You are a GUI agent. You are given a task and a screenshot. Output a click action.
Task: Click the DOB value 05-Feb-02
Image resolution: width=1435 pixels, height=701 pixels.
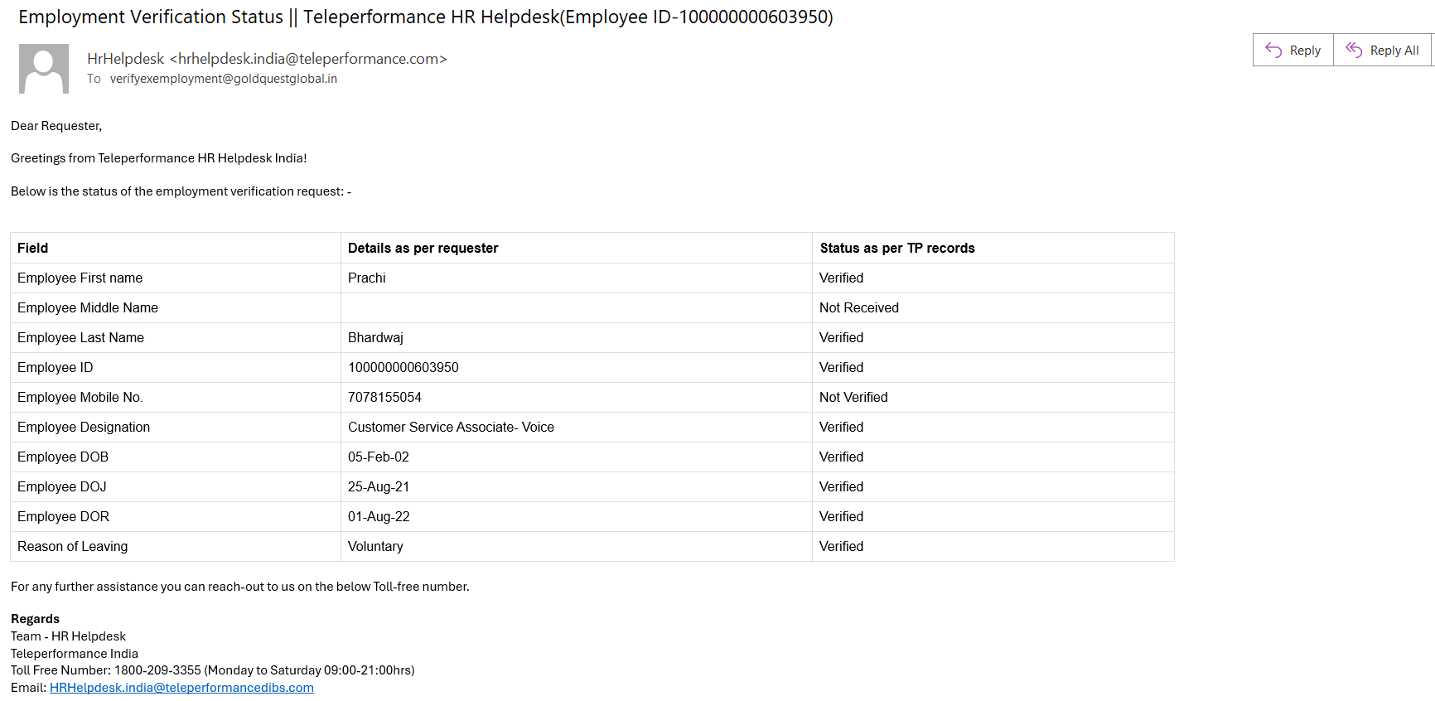378,457
